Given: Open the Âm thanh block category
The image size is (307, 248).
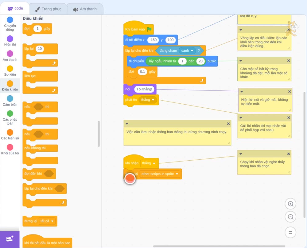Looking at the screenshot, I should pyautogui.click(x=10, y=56).
